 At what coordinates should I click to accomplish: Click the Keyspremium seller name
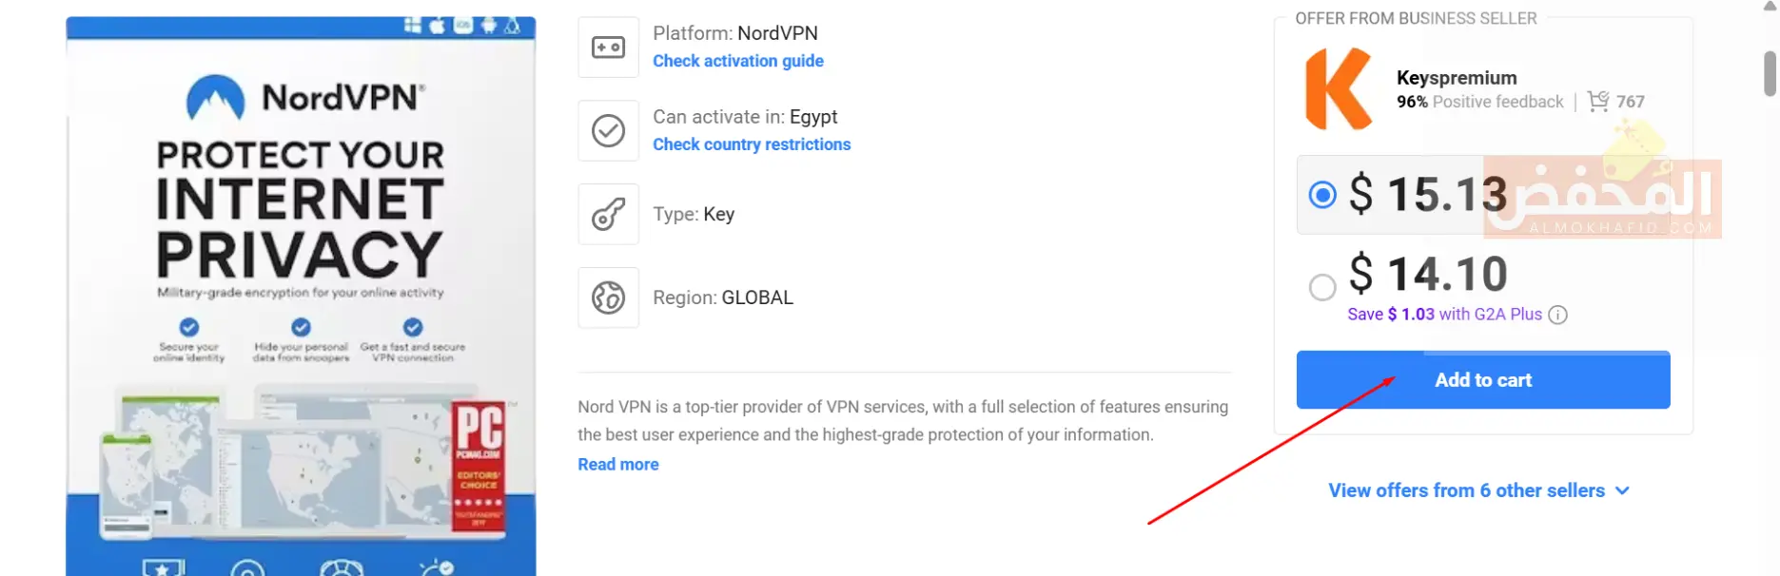click(1457, 78)
